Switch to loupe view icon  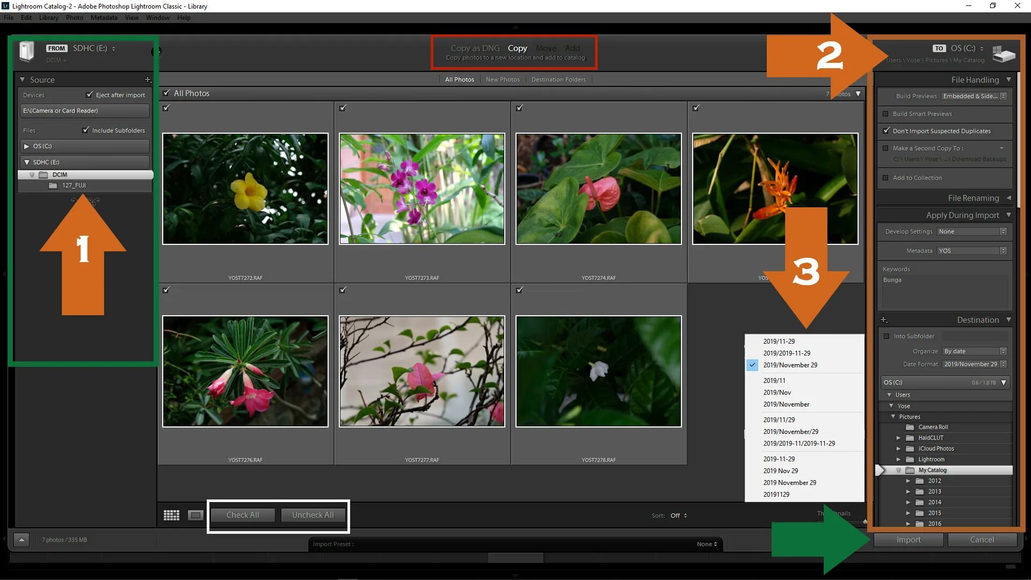coord(195,515)
